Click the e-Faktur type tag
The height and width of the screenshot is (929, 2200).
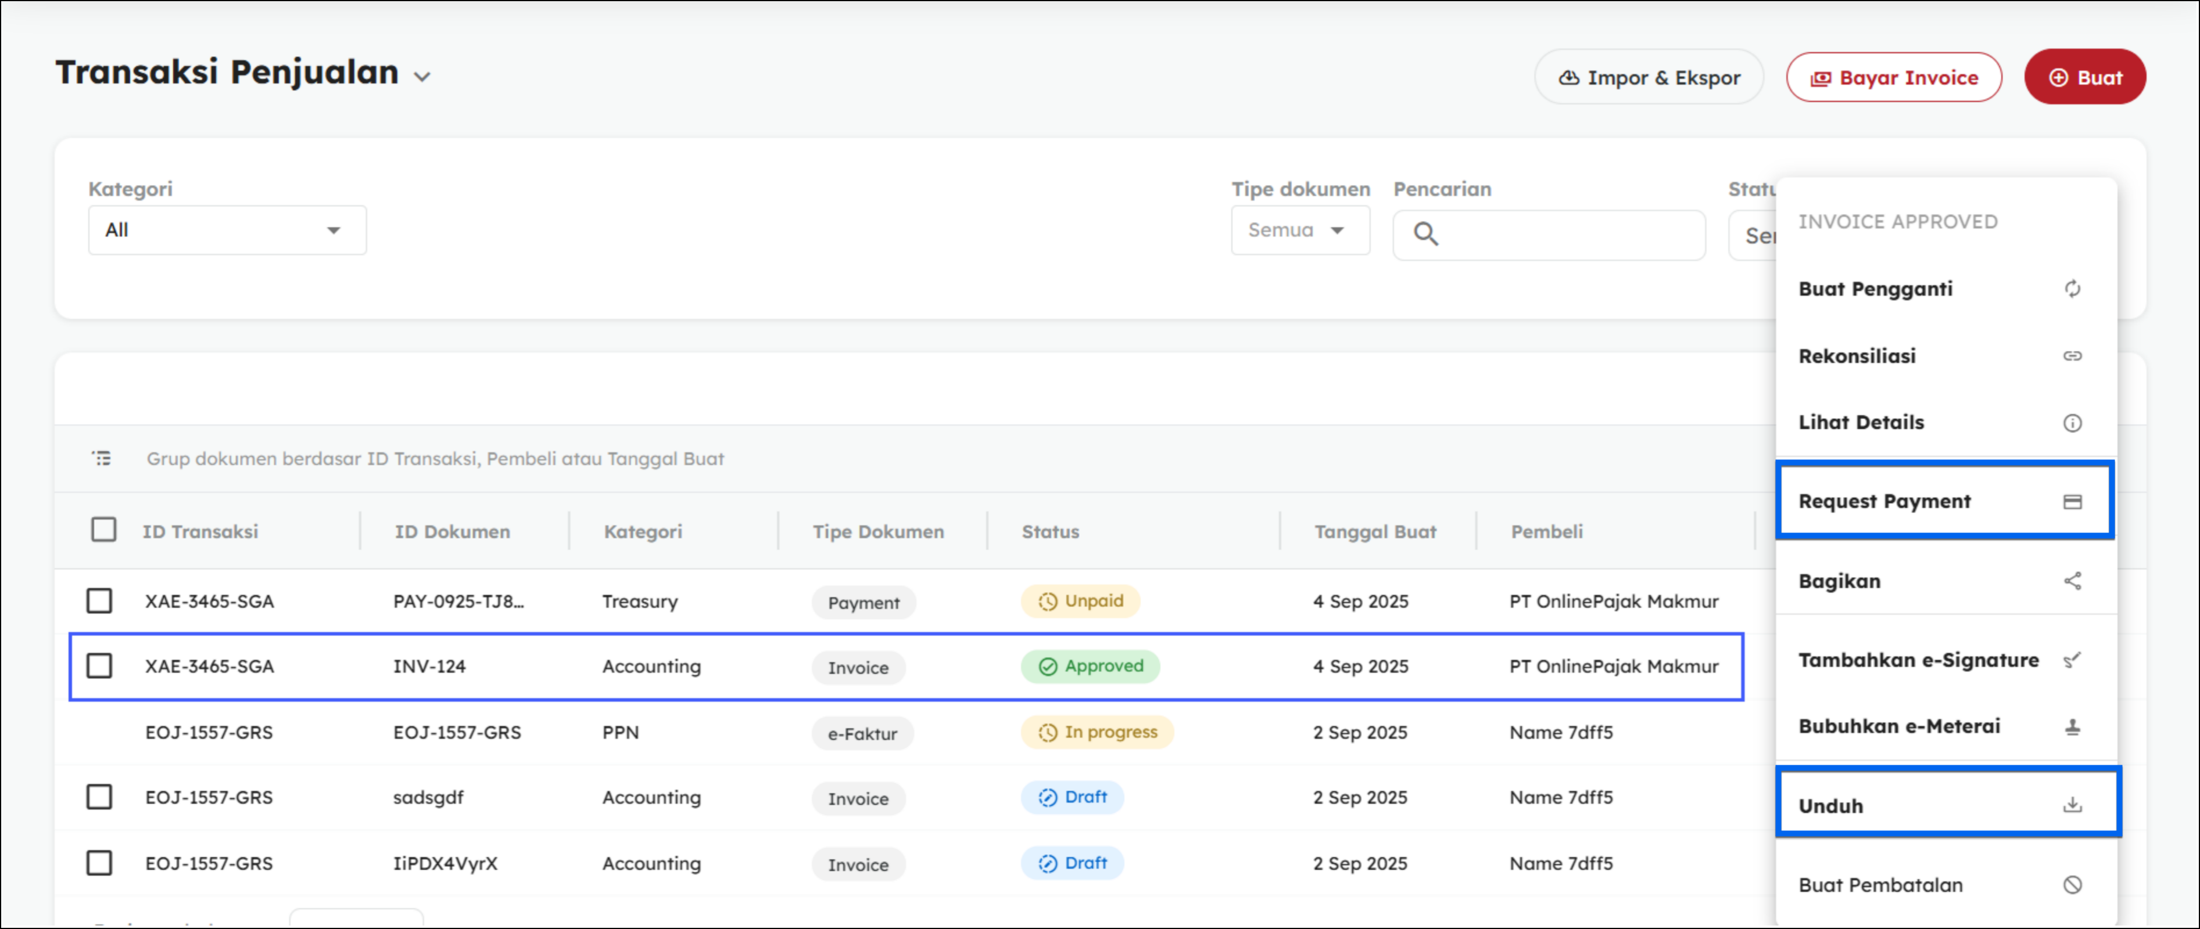coord(862,734)
